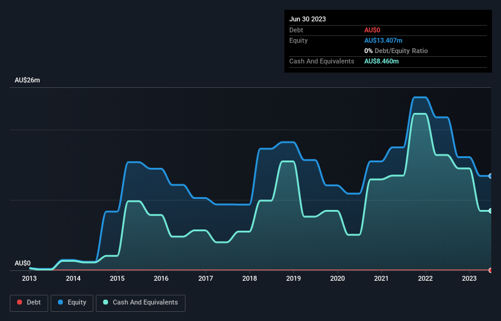Viewport: 501px width, 321px height.
Task: Select the 2018 x-axis label
Action: click(x=250, y=278)
